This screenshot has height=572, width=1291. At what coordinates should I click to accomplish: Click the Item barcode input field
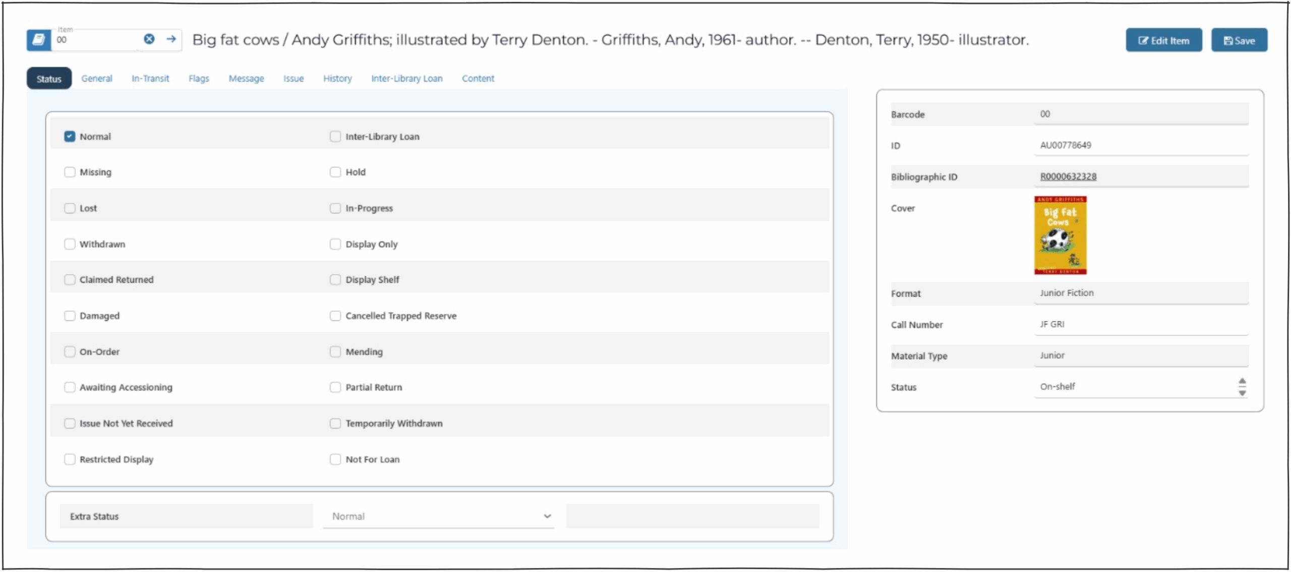click(x=96, y=40)
